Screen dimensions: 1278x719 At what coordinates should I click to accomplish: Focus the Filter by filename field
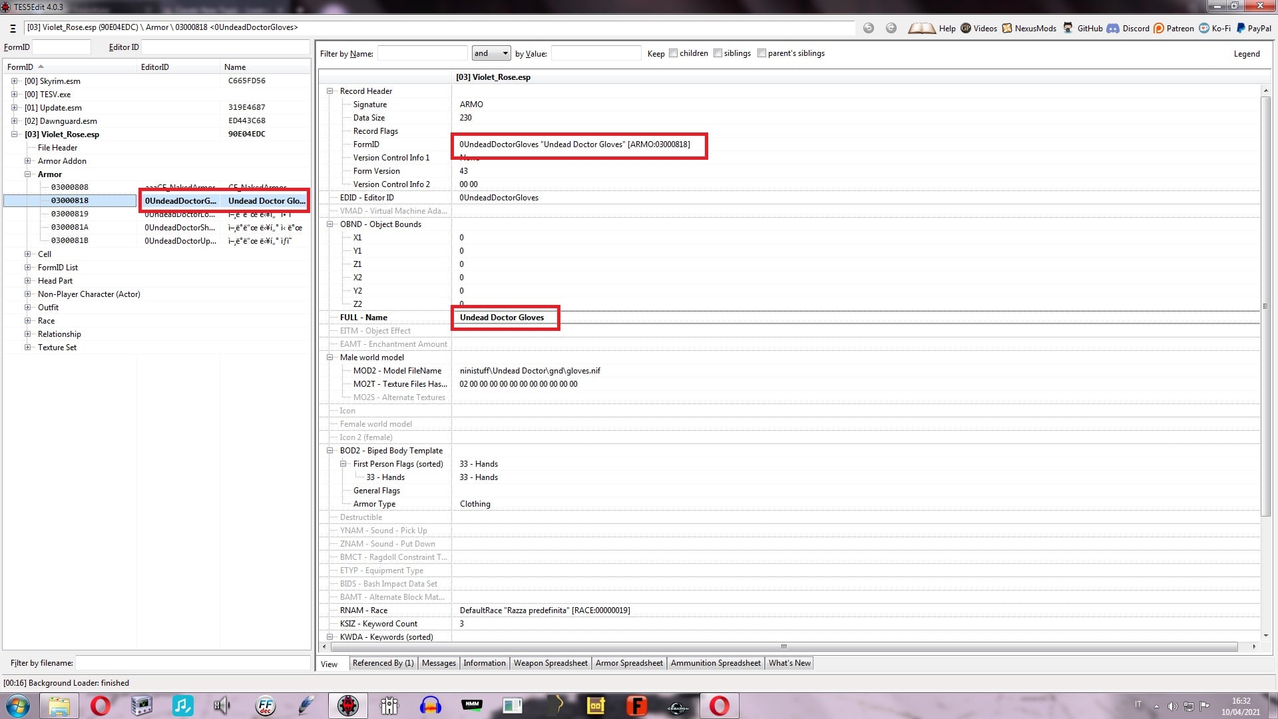point(192,663)
